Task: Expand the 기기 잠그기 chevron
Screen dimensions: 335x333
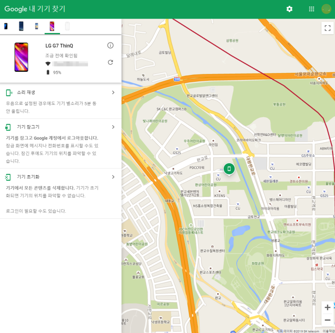Action: point(113,127)
